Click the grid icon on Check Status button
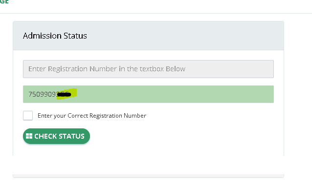 pyautogui.click(x=29, y=136)
